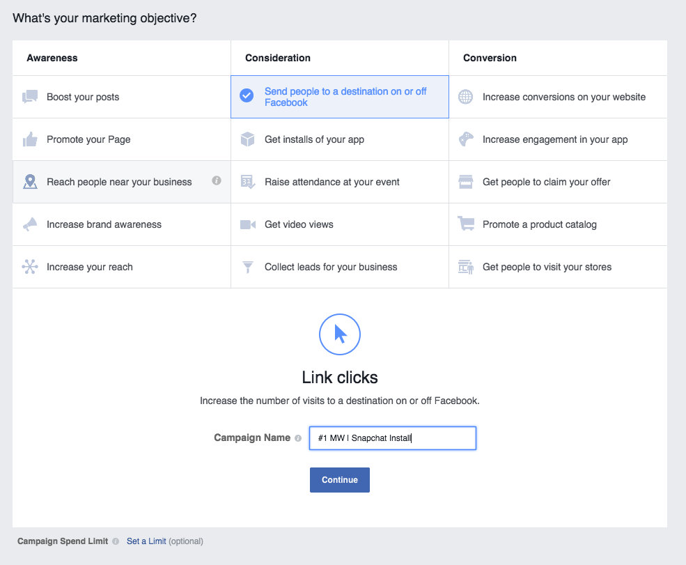Click the network icon beside Increase your reach
Screen dimensions: 686x565
tap(30, 267)
